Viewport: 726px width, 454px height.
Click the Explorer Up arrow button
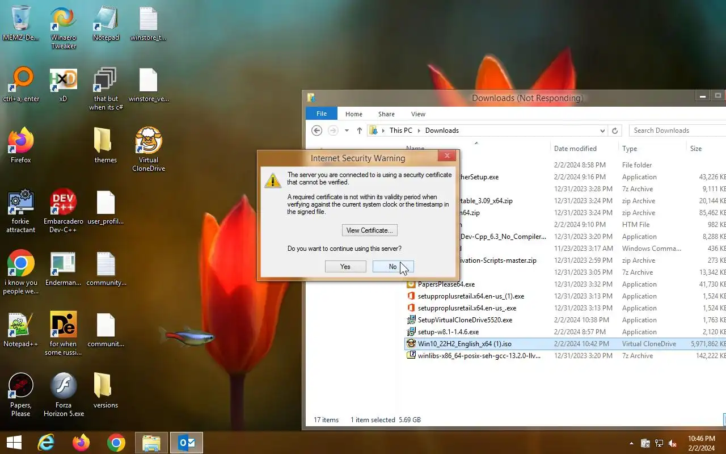(360, 131)
